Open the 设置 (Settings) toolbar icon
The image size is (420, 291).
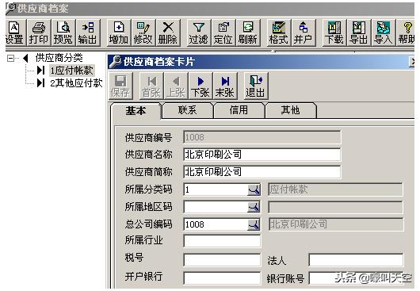(15, 33)
